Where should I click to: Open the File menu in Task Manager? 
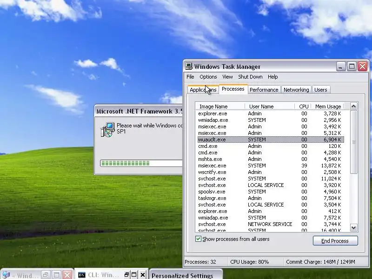click(190, 77)
